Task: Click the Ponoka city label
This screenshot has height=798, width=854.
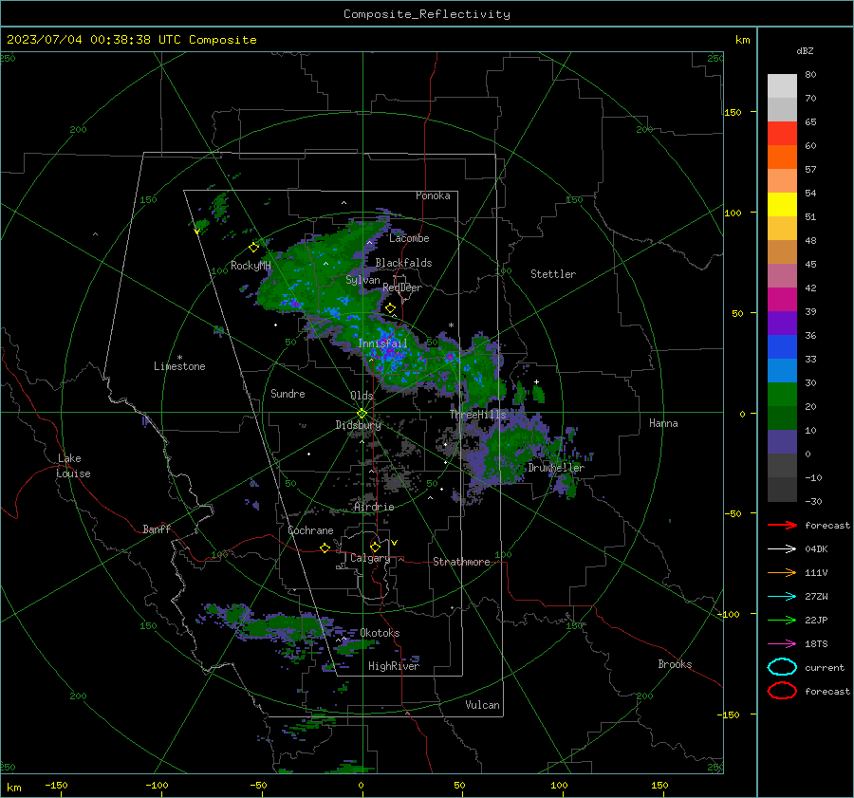Action: click(433, 195)
